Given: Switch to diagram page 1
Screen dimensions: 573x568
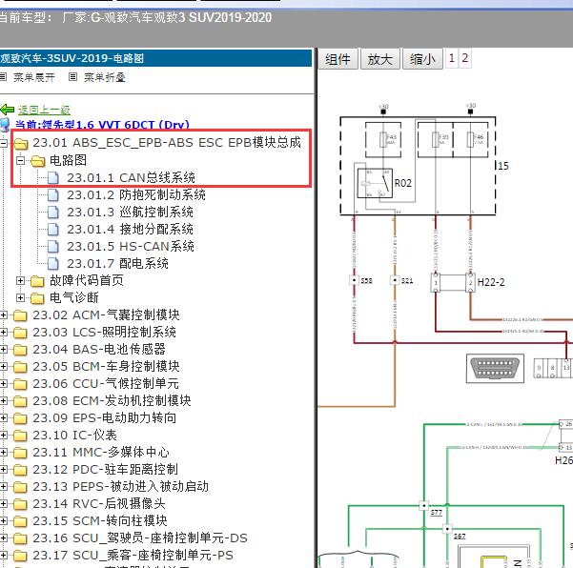Looking at the screenshot, I should pos(452,58).
